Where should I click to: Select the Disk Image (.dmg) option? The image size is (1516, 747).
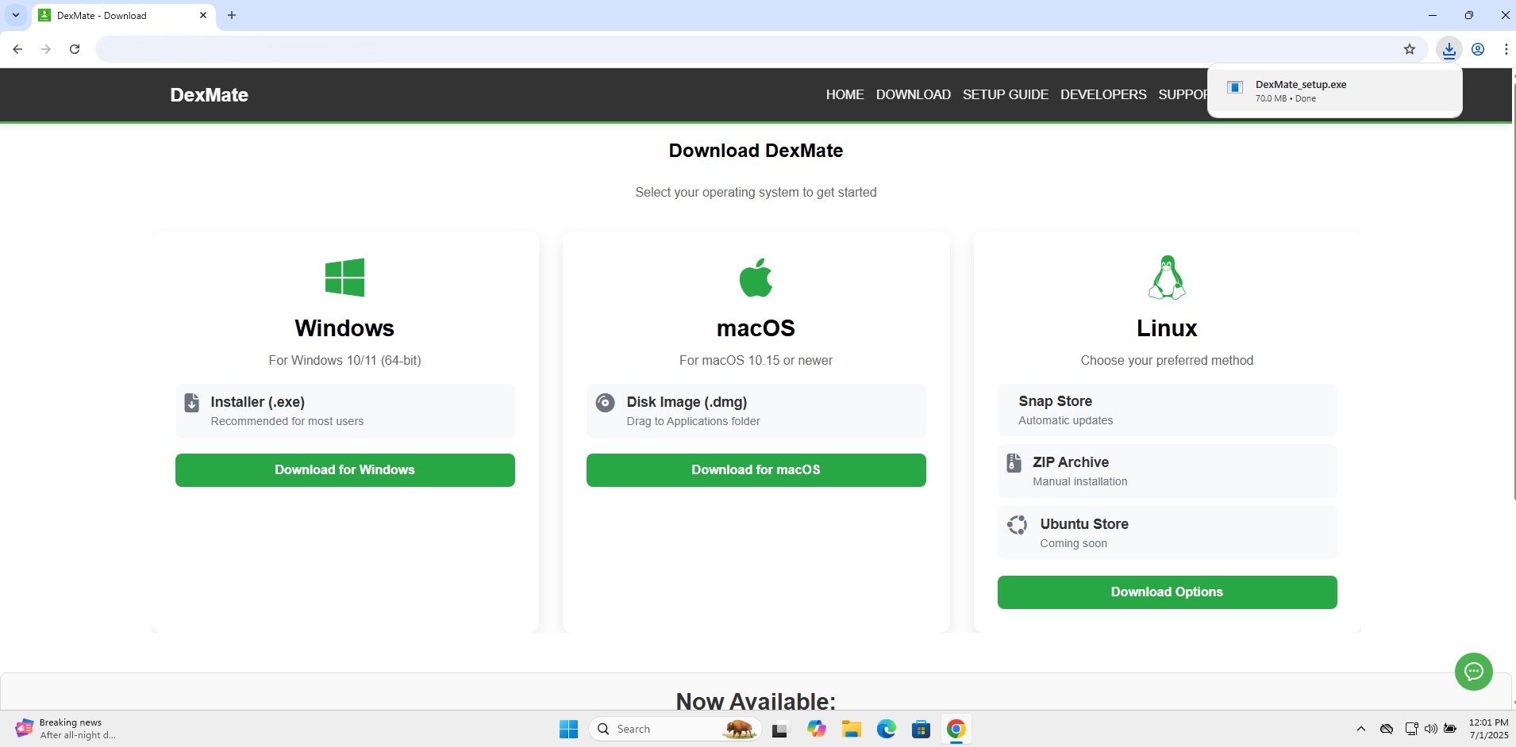(x=756, y=411)
